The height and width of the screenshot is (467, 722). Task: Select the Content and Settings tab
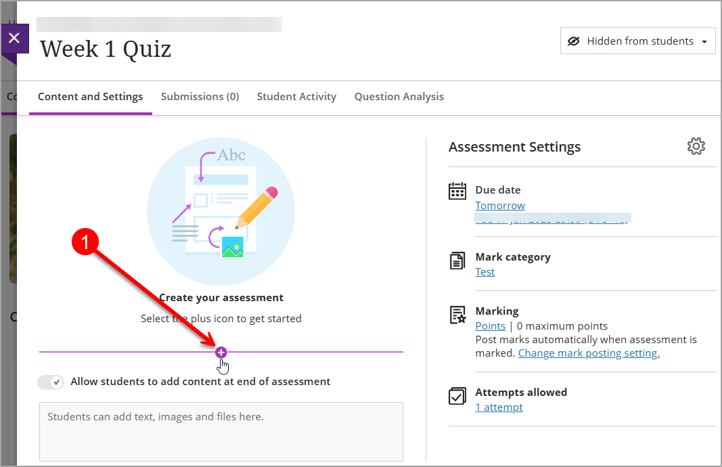(90, 97)
